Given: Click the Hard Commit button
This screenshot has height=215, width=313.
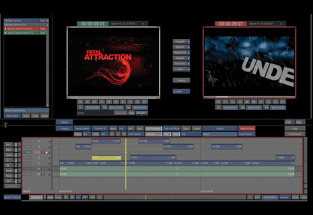Looking at the screenshot, I should [x=82, y=129].
